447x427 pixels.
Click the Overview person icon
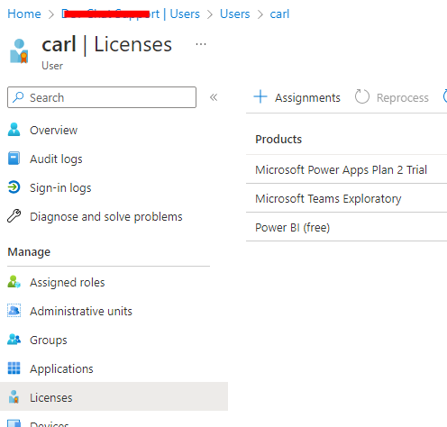(14, 130)
